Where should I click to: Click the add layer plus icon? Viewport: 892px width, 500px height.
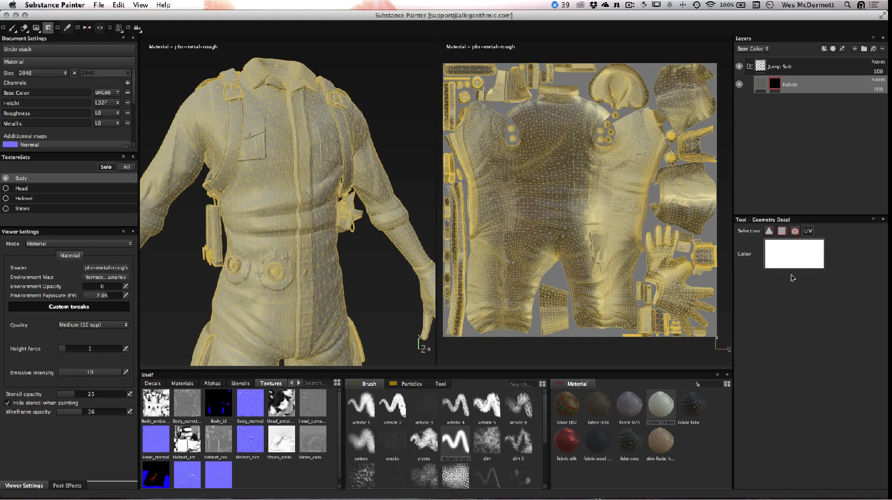coord(854,49)
